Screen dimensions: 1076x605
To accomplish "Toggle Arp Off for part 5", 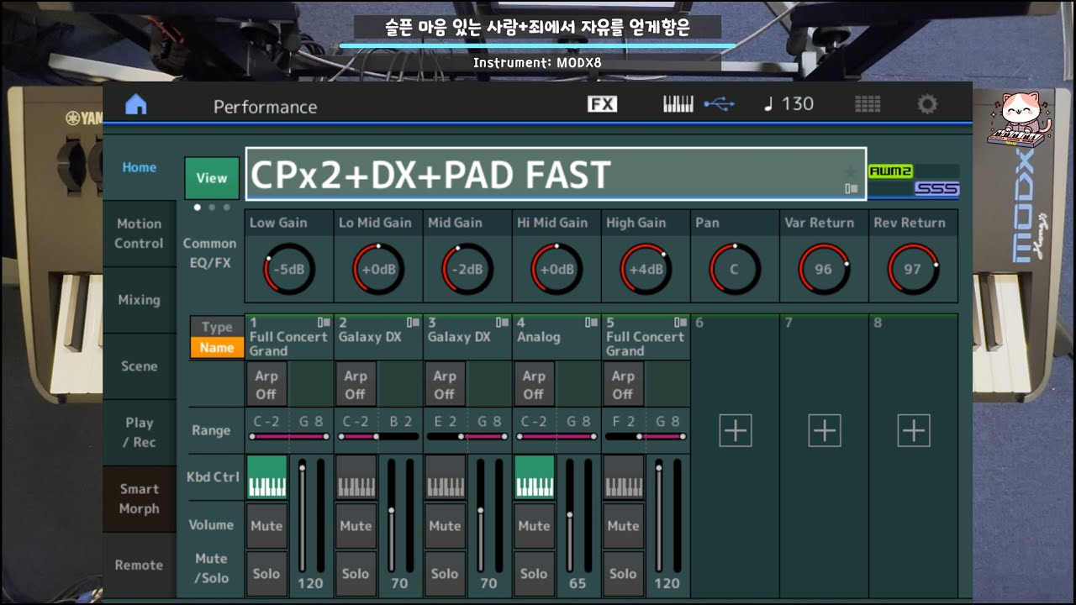I will [623, 385].
